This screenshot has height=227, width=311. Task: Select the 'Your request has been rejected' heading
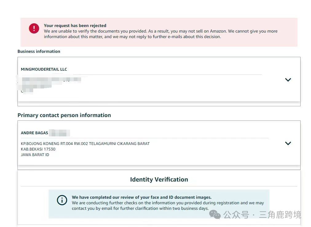(75, 25)
